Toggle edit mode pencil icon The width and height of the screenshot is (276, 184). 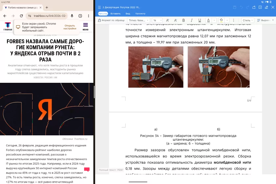266,7
